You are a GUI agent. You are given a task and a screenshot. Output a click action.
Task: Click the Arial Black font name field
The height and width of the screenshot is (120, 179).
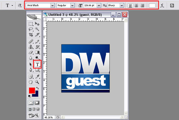coord(38,5)
